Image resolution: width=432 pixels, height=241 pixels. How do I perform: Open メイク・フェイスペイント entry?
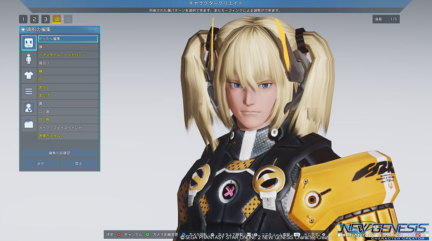click(68, 128)
